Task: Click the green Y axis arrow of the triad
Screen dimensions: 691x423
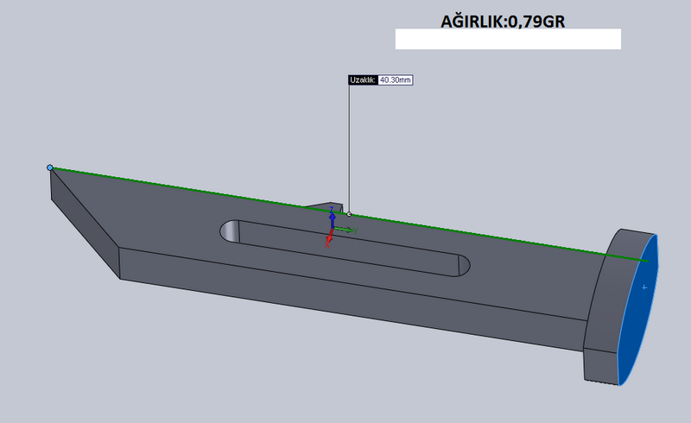Action: pyautogui.click(x=348, y=230)
